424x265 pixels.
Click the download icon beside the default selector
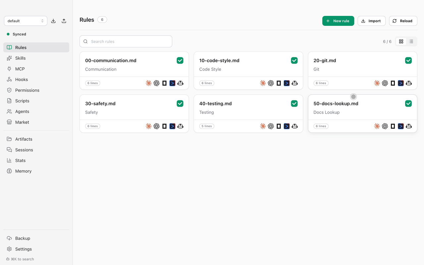click(x=53, y=21)
